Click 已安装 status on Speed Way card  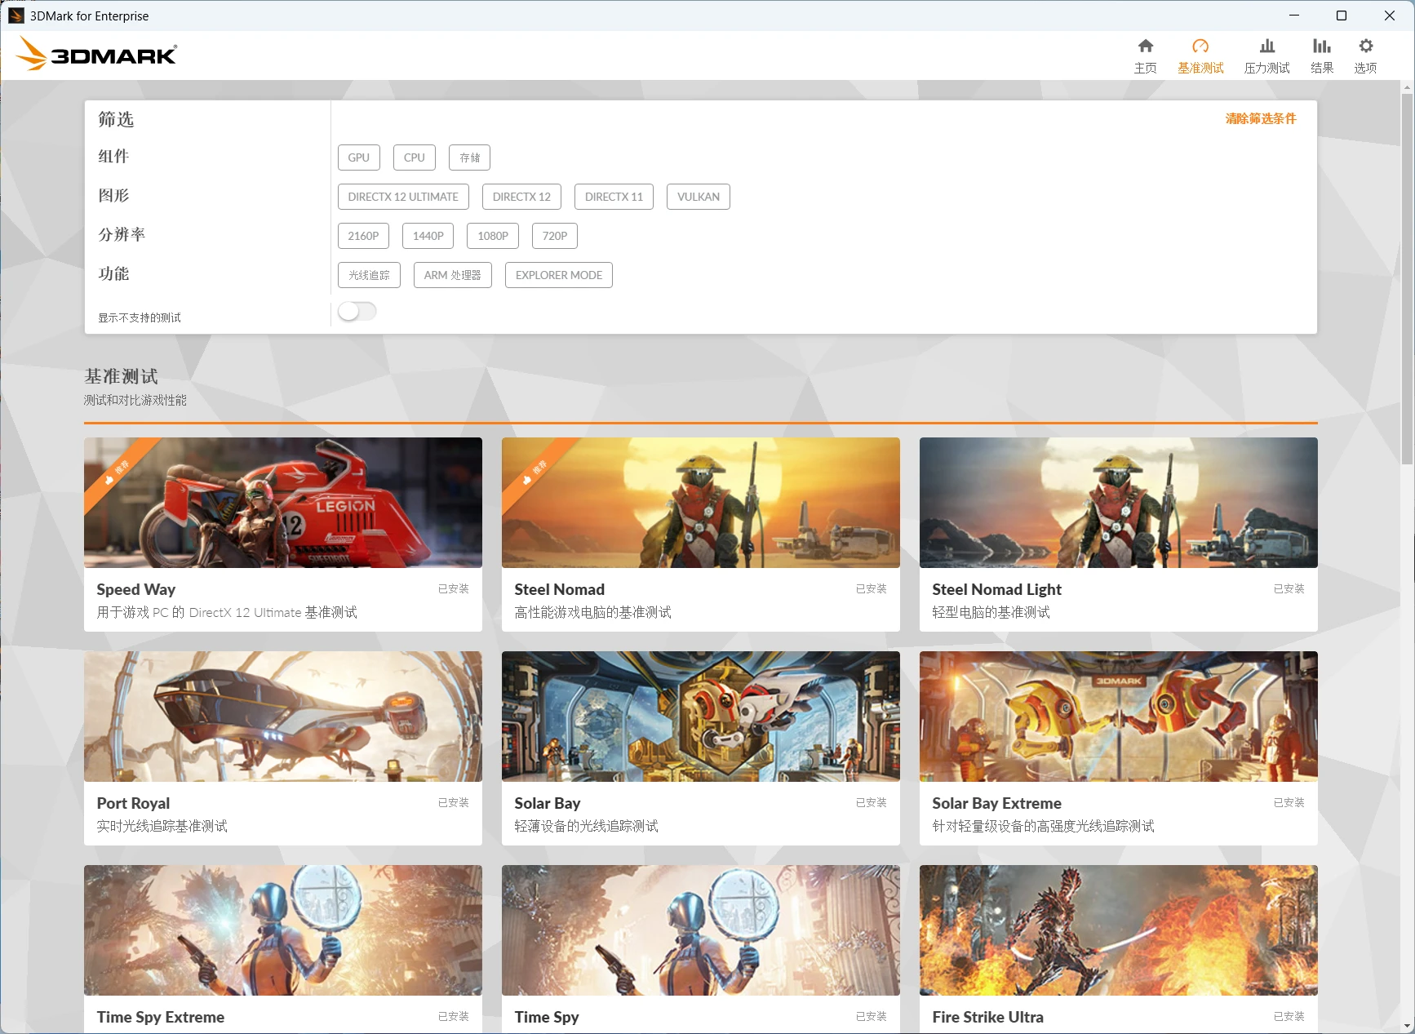click(x=454, y=588)
